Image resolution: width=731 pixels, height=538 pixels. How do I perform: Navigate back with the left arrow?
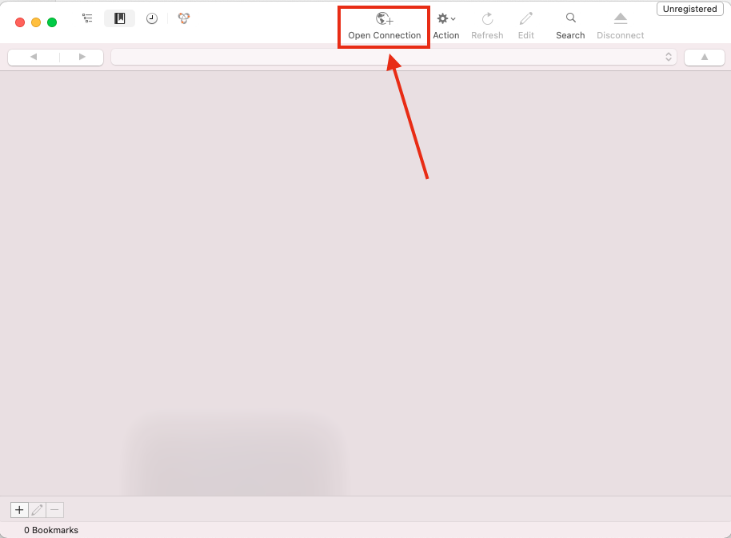(34, 57)
